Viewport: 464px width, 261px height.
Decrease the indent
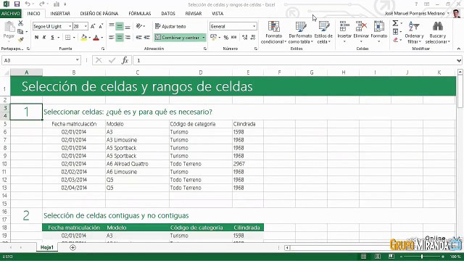138,37
